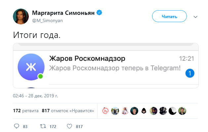The image size is (208, 132).
Task: Click the tweet text 'Итоги года.'
Action: pos(37,35)
